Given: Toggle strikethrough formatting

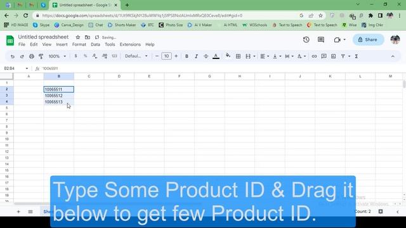Looking at the screenshot, I should (x=206, y=56).
